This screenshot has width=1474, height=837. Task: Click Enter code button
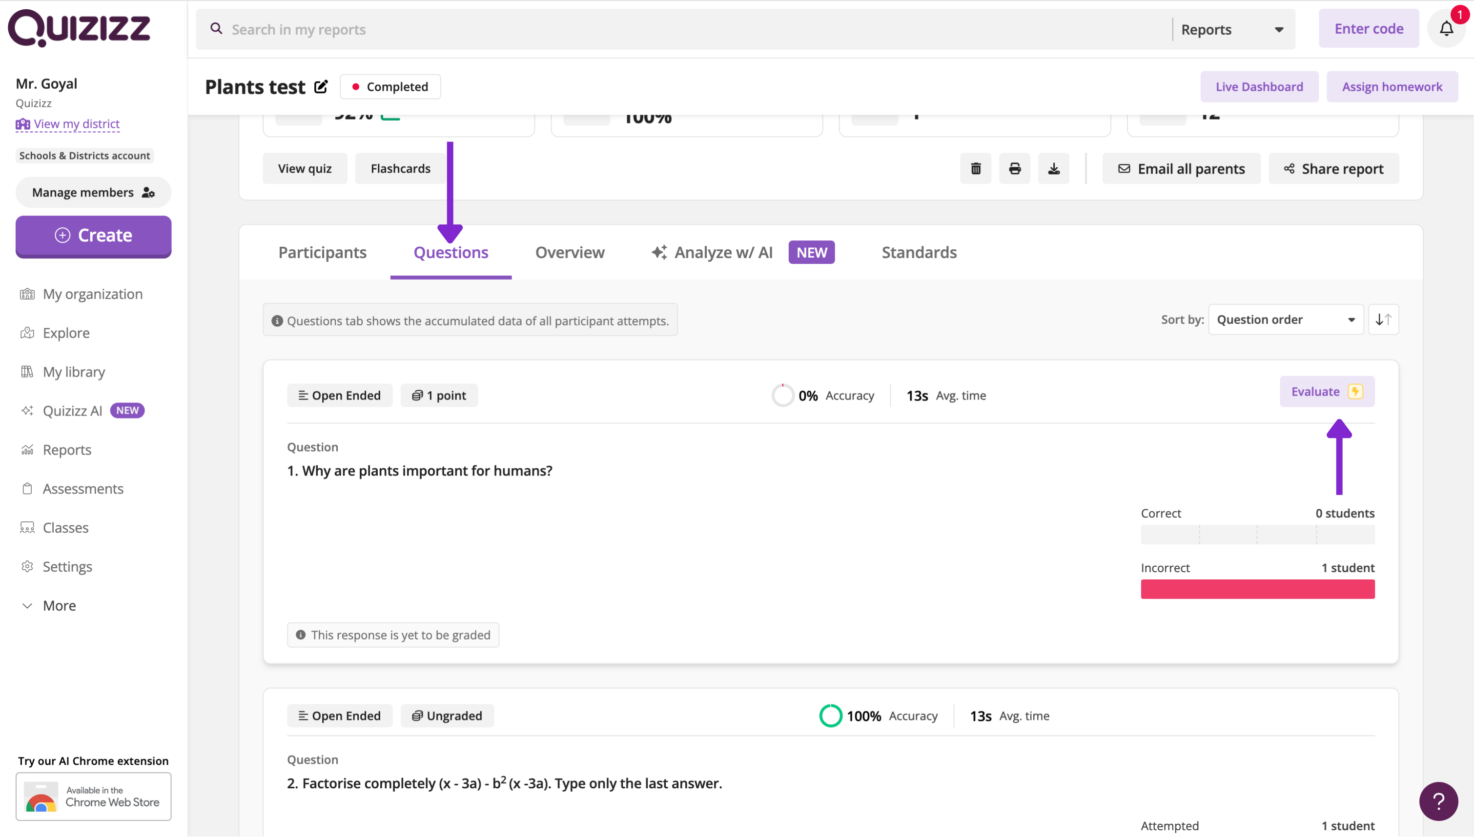click(x=1368, y=28)
